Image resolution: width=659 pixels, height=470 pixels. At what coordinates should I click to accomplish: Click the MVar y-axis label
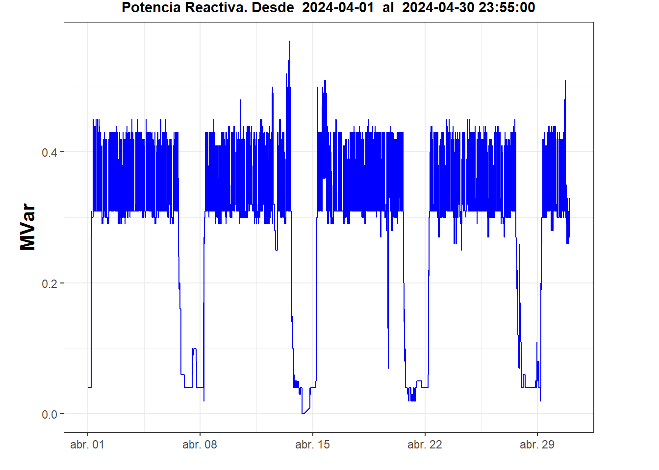(x=27, y=227)
